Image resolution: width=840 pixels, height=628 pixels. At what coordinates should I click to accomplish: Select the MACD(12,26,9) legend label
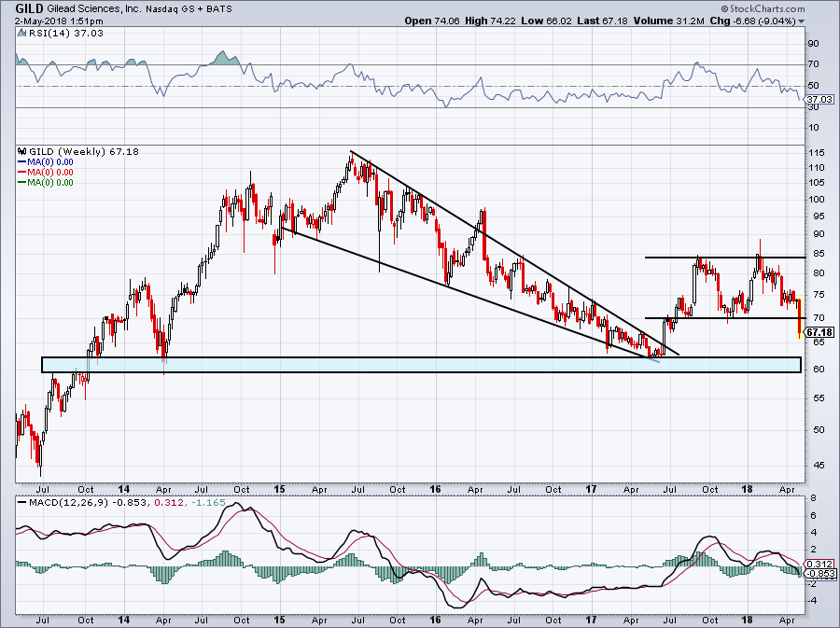[69, 503]
